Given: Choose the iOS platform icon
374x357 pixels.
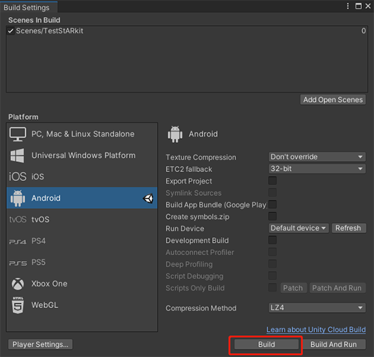Looking at the screenshot, I should 18,177.
